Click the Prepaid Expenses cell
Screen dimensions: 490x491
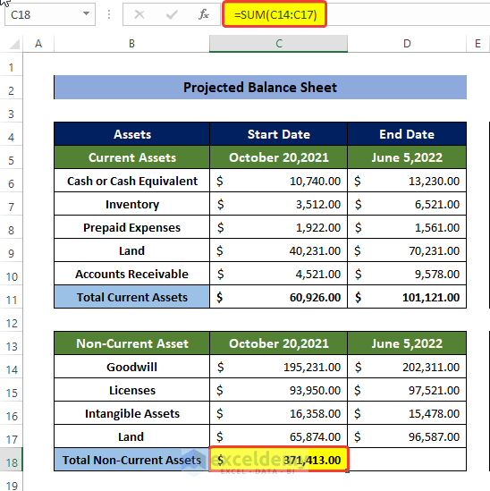(x=131, y=227)
